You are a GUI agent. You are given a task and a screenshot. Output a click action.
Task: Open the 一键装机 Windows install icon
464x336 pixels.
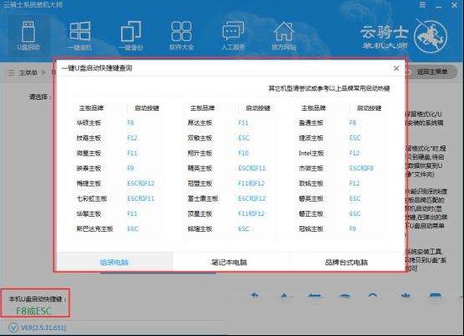pos(80,35)
